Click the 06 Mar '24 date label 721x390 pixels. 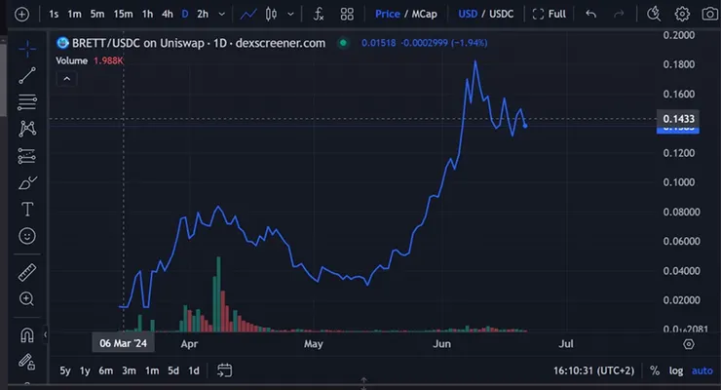123,343
